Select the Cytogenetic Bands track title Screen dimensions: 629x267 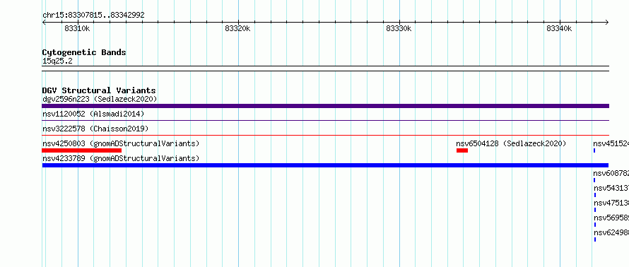84,52
